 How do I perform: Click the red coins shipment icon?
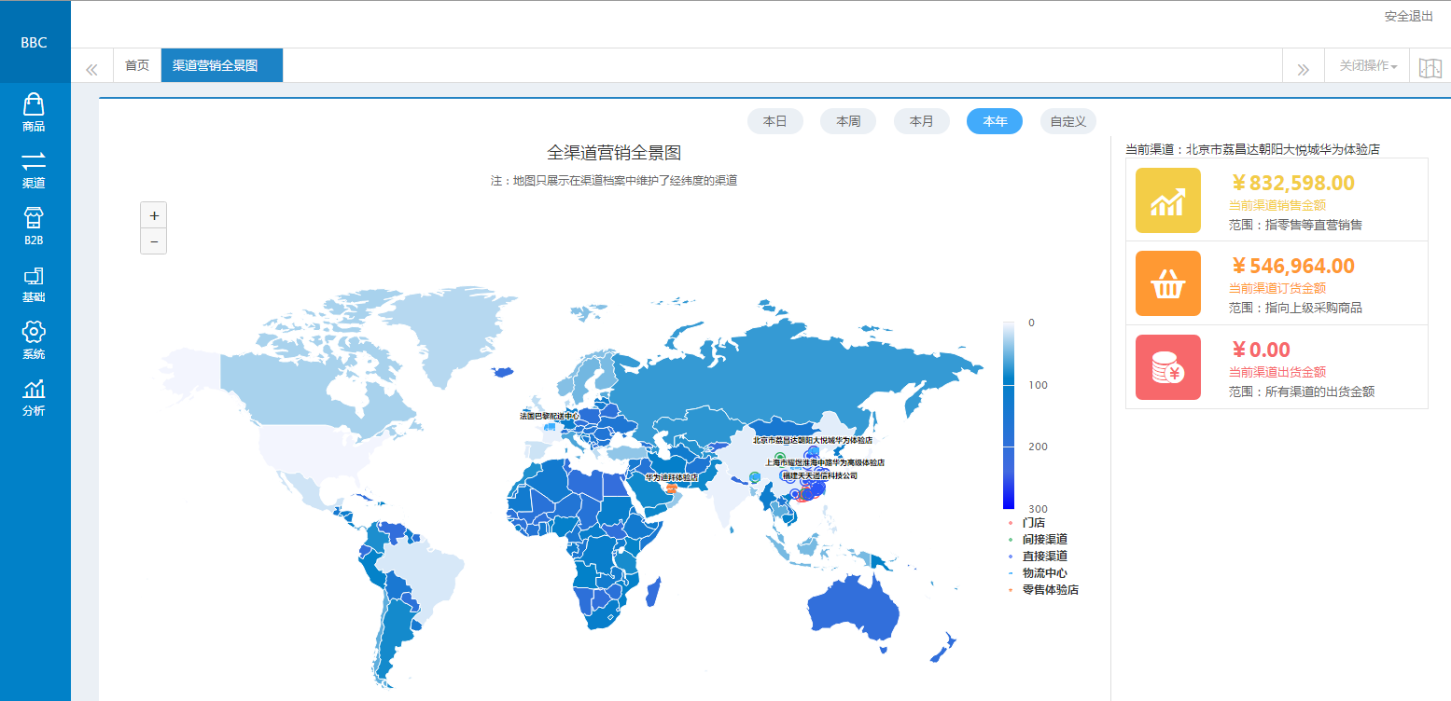1167,367
